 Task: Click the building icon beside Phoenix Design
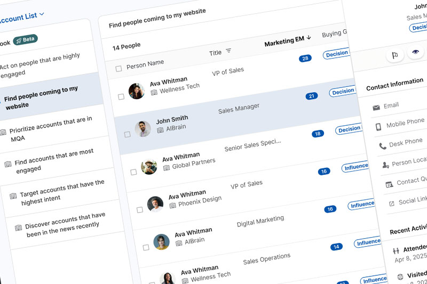point(172,205)
